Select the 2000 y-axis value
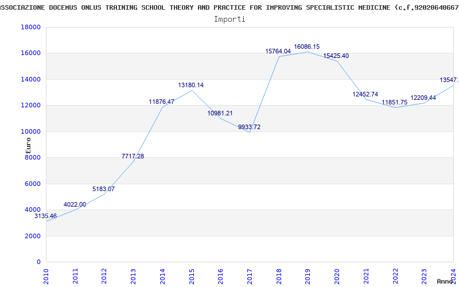459x287 pixels. tap(33, 236)
